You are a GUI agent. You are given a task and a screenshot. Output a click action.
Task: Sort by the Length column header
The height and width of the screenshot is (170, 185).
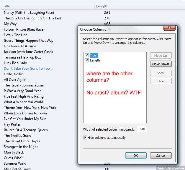pyautogui.click(x=103, y=6)
